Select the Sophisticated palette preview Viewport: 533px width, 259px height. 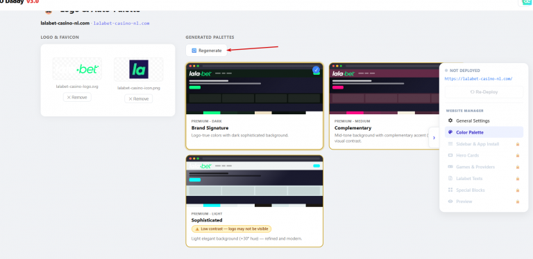[x=254, y=181]
